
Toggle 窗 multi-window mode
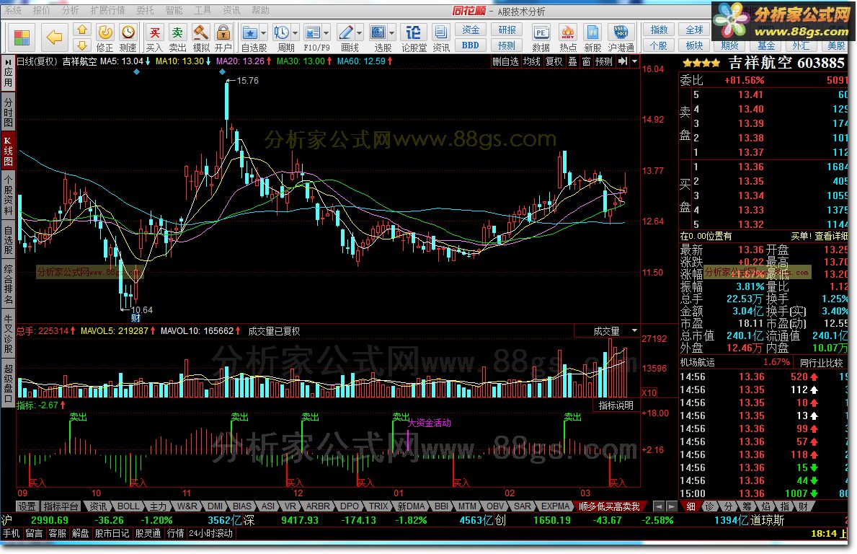click(x=587, y=61)
